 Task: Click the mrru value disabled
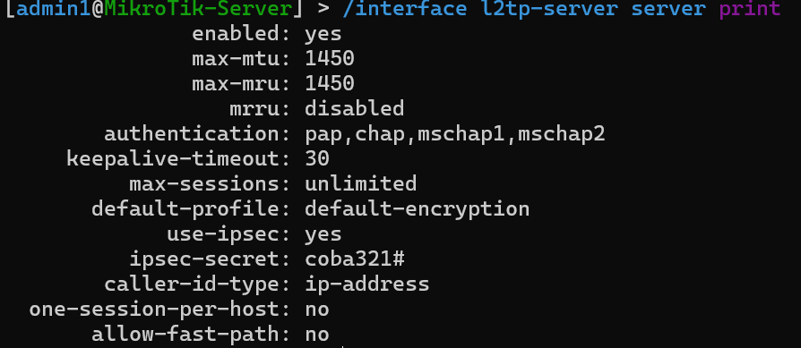[x=355, y=108]
